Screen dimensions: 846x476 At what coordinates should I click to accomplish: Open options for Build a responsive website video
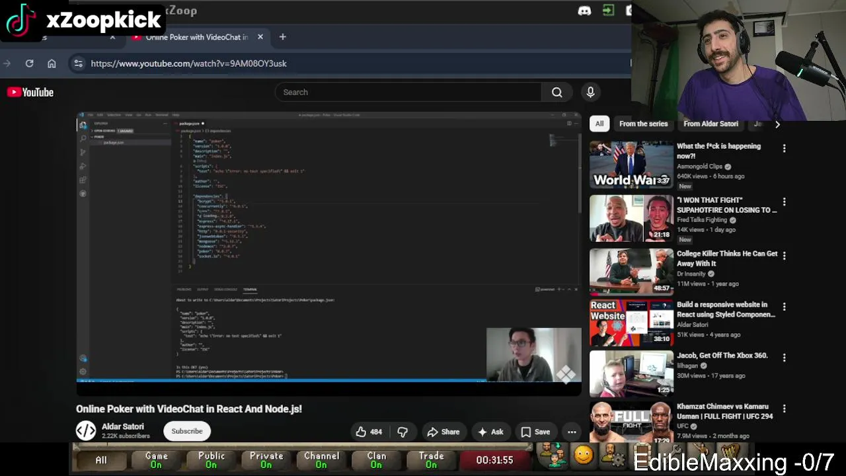(x=785, y=307)
